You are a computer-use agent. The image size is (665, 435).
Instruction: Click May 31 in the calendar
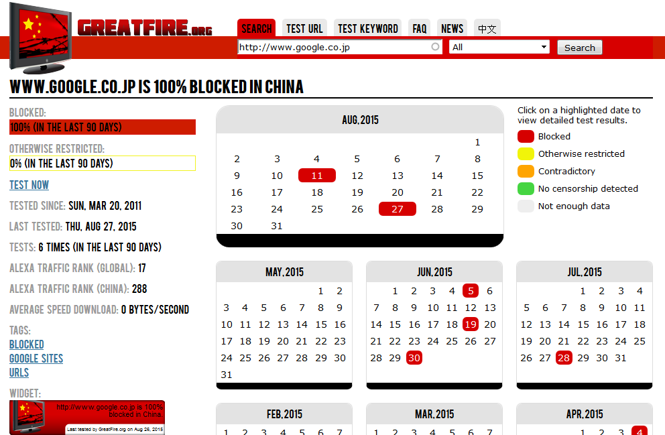tap(227, 375)
